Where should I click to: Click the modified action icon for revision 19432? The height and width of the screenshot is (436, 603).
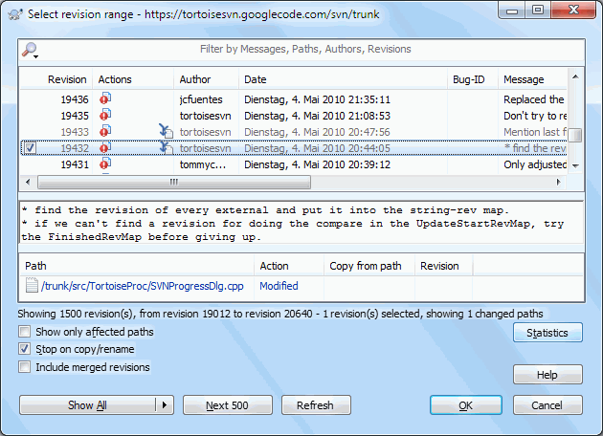point(105,147)
